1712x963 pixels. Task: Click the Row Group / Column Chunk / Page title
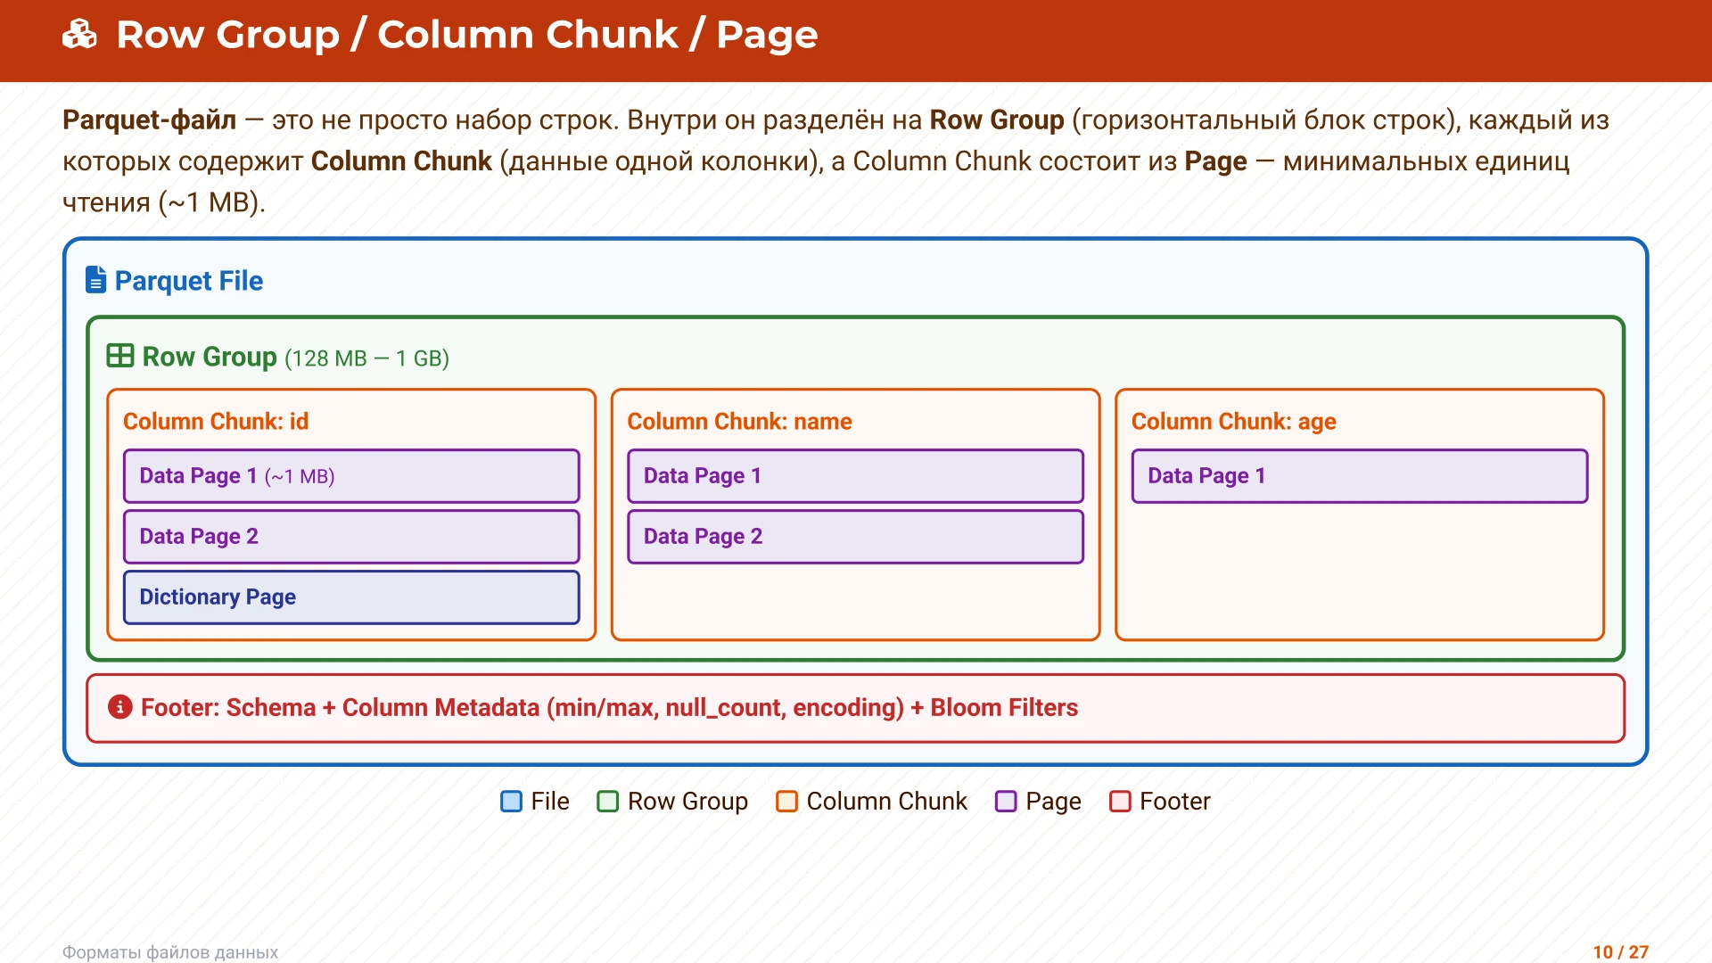(x=466, y=35)
